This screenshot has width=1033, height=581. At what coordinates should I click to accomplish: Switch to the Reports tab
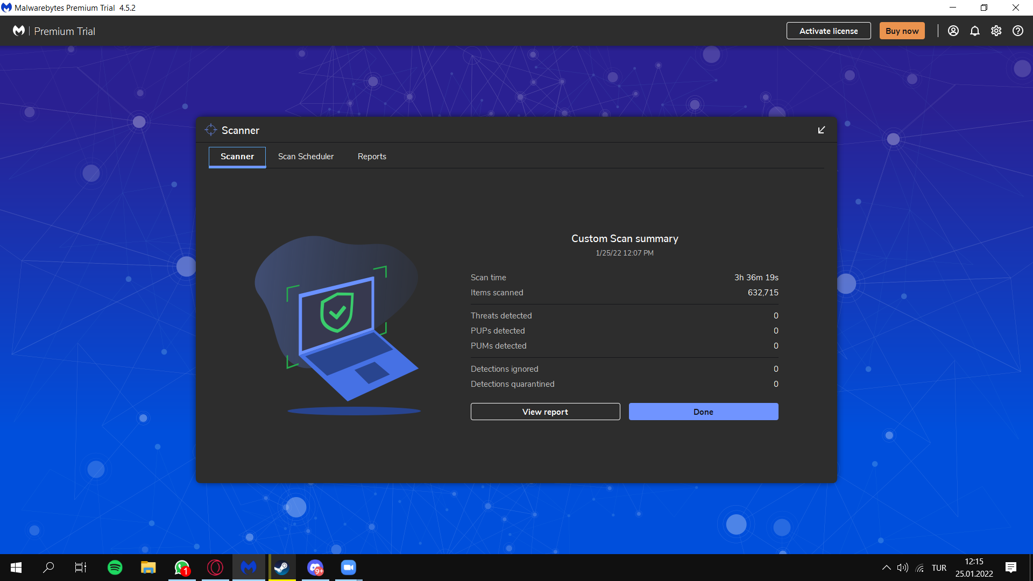tap(372, 157)
